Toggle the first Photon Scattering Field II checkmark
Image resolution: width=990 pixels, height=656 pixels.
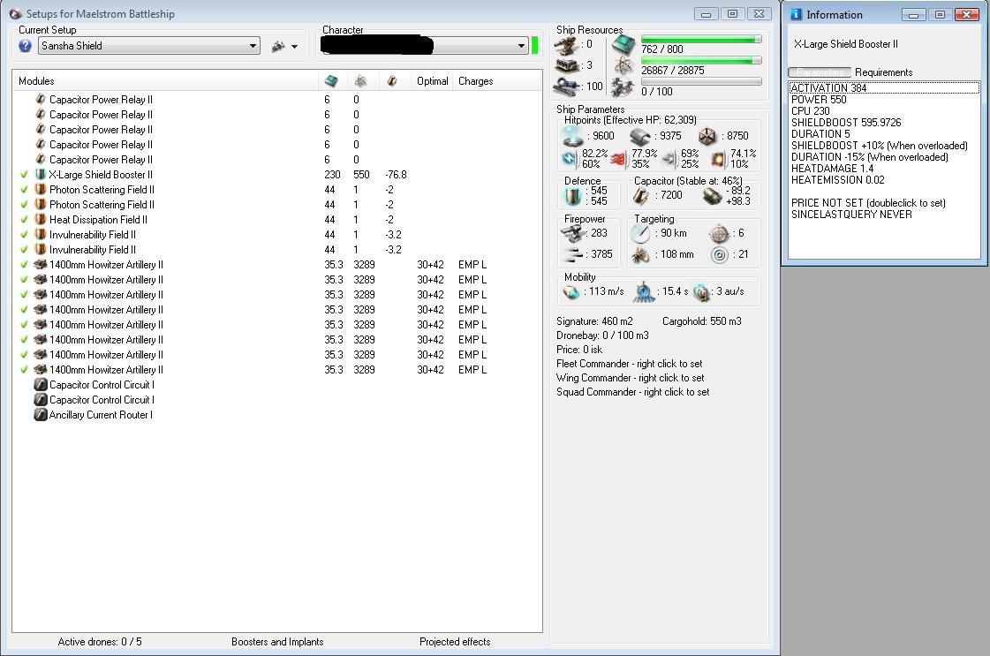pyautogui.click(x=24, y=190)
